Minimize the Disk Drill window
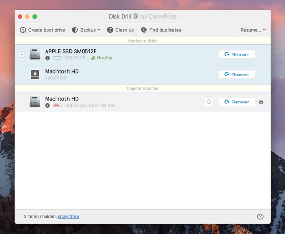285x234 pixels. click(27, 17)
